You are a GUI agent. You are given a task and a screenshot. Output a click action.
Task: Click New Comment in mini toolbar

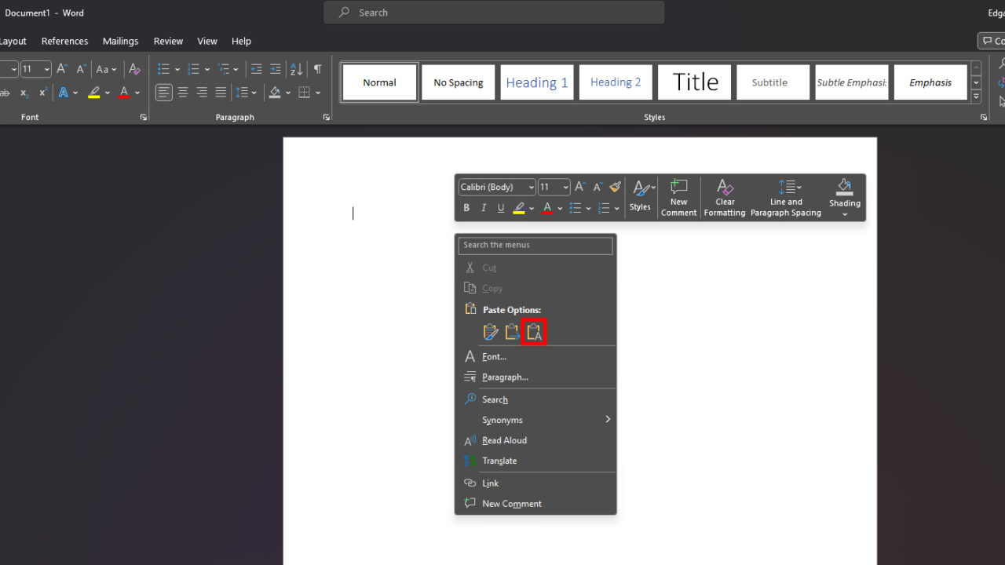[678, 198]
